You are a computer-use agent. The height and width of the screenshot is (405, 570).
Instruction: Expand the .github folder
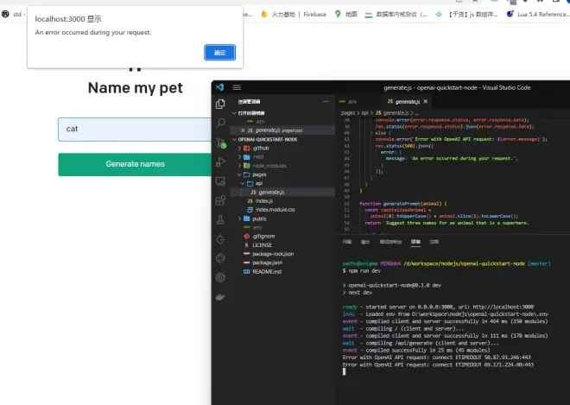(261, 148)
